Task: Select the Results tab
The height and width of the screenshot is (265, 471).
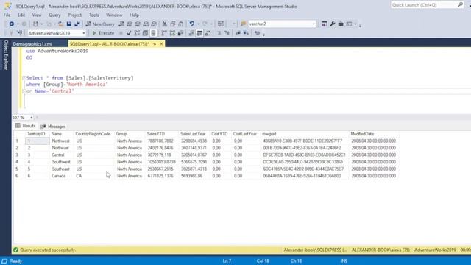Action: (26, 126)
